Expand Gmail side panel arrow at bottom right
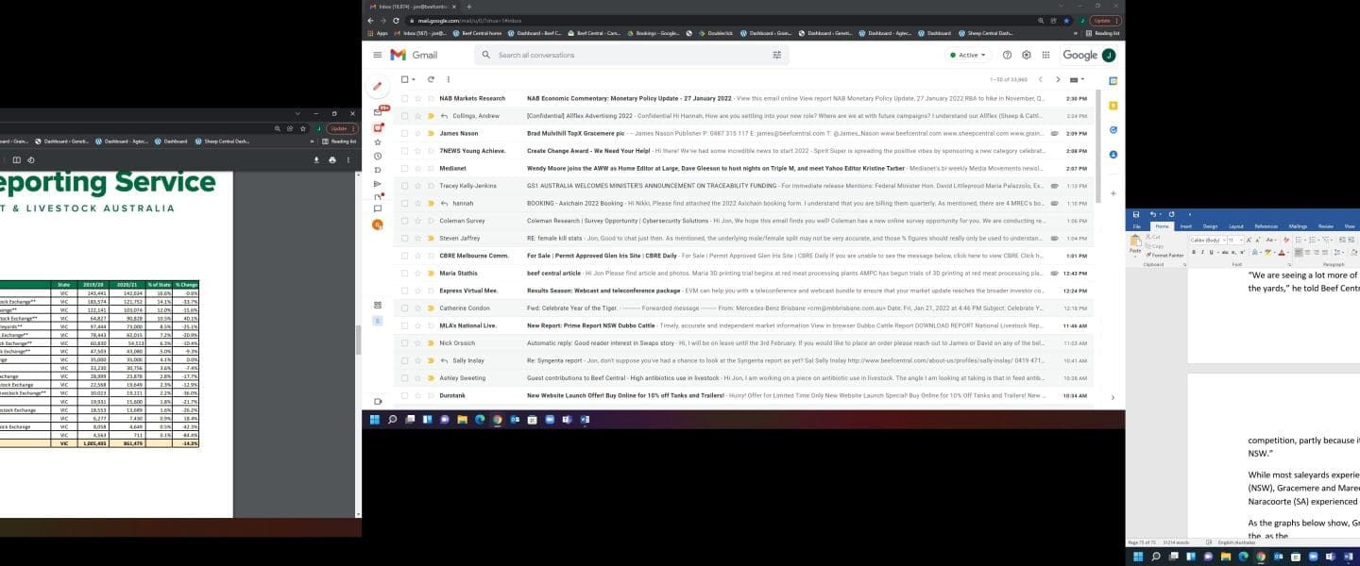This screenshot has height=566, width=1360. 1113,397
